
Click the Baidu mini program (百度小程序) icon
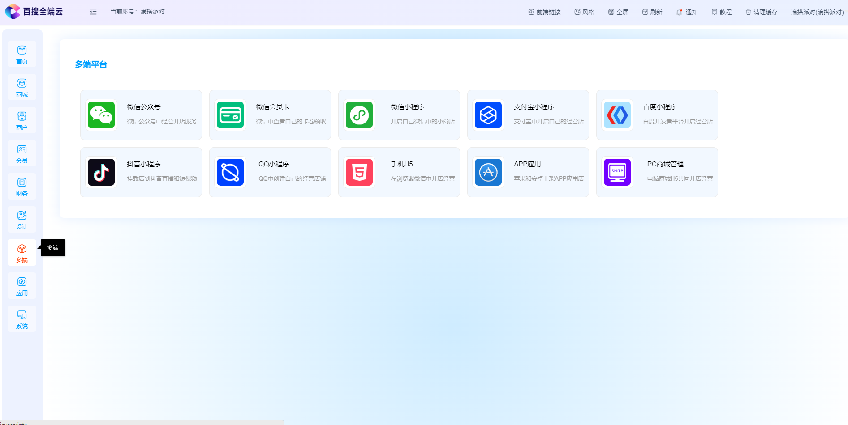click(617, 115)
